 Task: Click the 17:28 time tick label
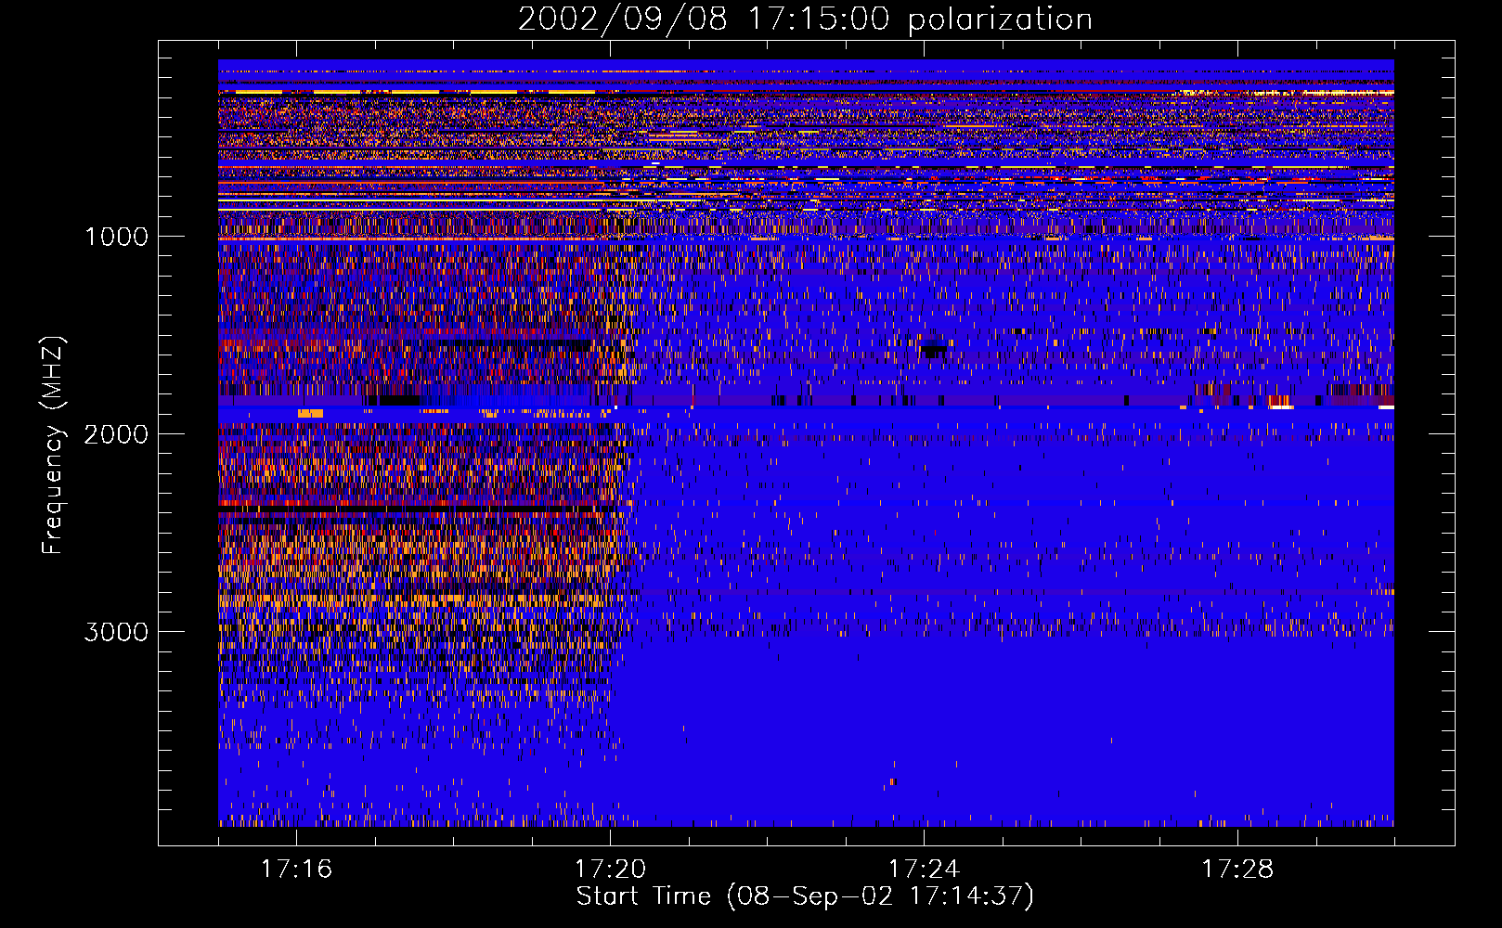click(1237, 870)
